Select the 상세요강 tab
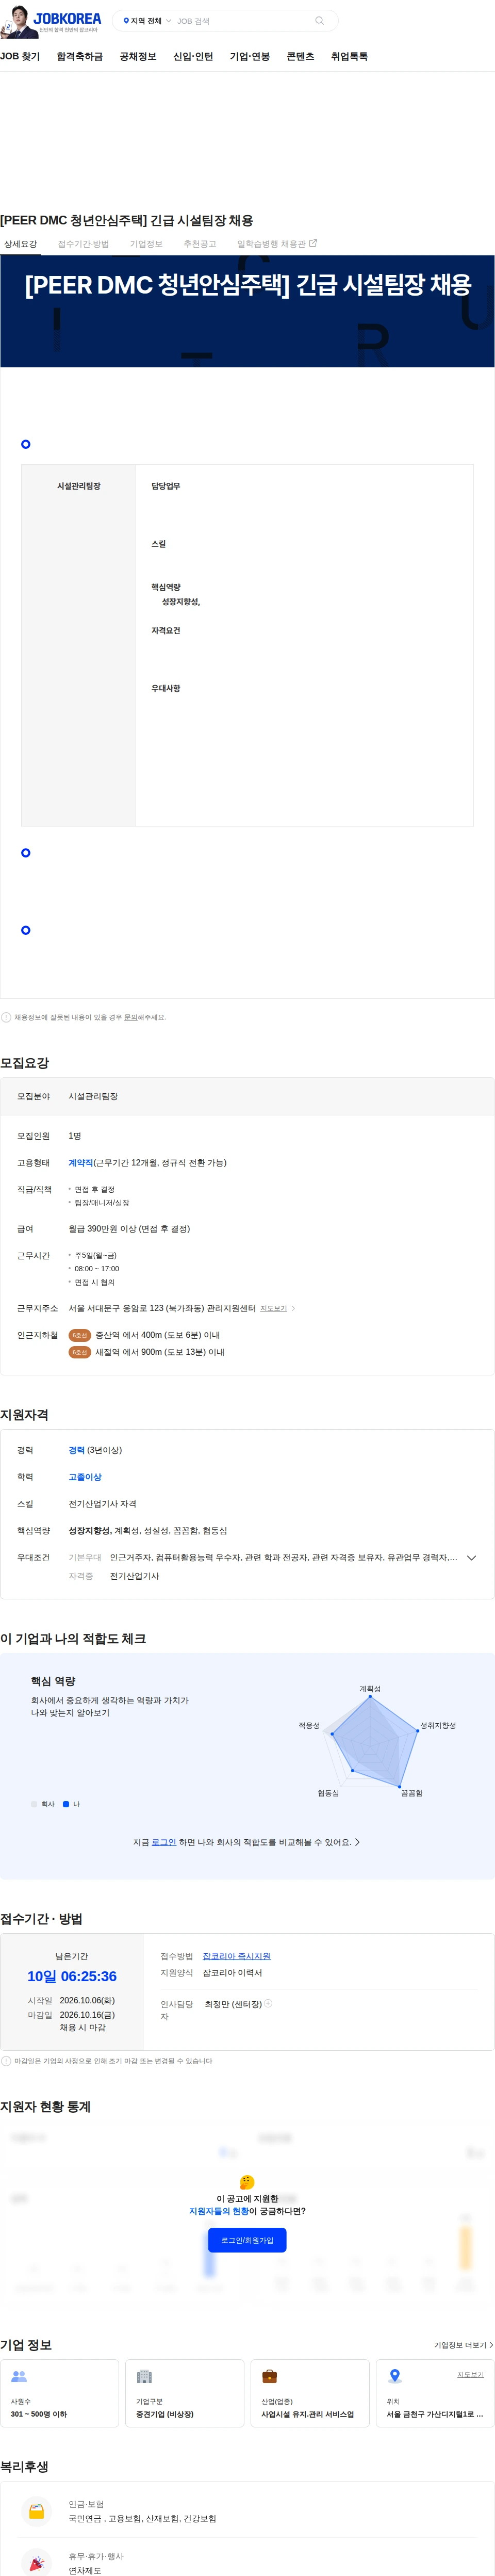Image resolution: width=495 pixels, height=2576 pixels. (x=20, y=244)
